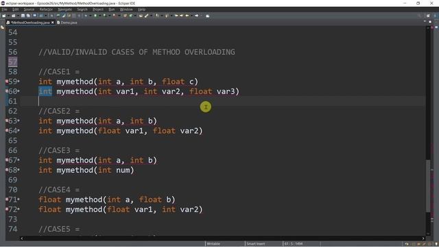Open the External Tools dropdown arrow

(x=119, y=16)
